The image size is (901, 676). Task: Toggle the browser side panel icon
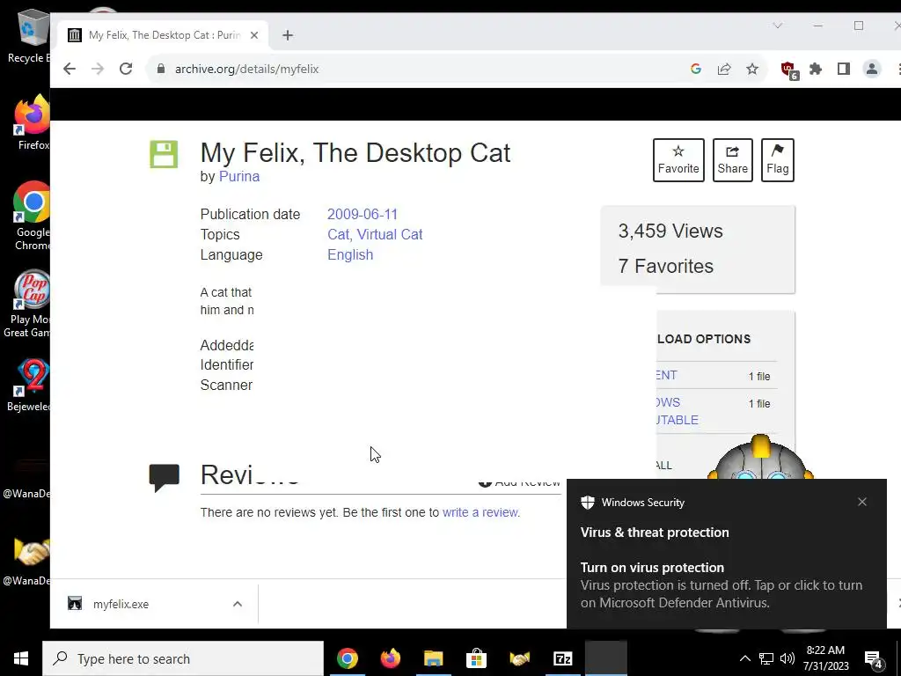click(x=844, y=69)
